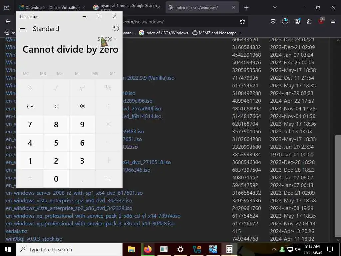Open the Index of /ISOs/Windows bookmark
The width and height of the screenshot is (341, 256).
163,33
